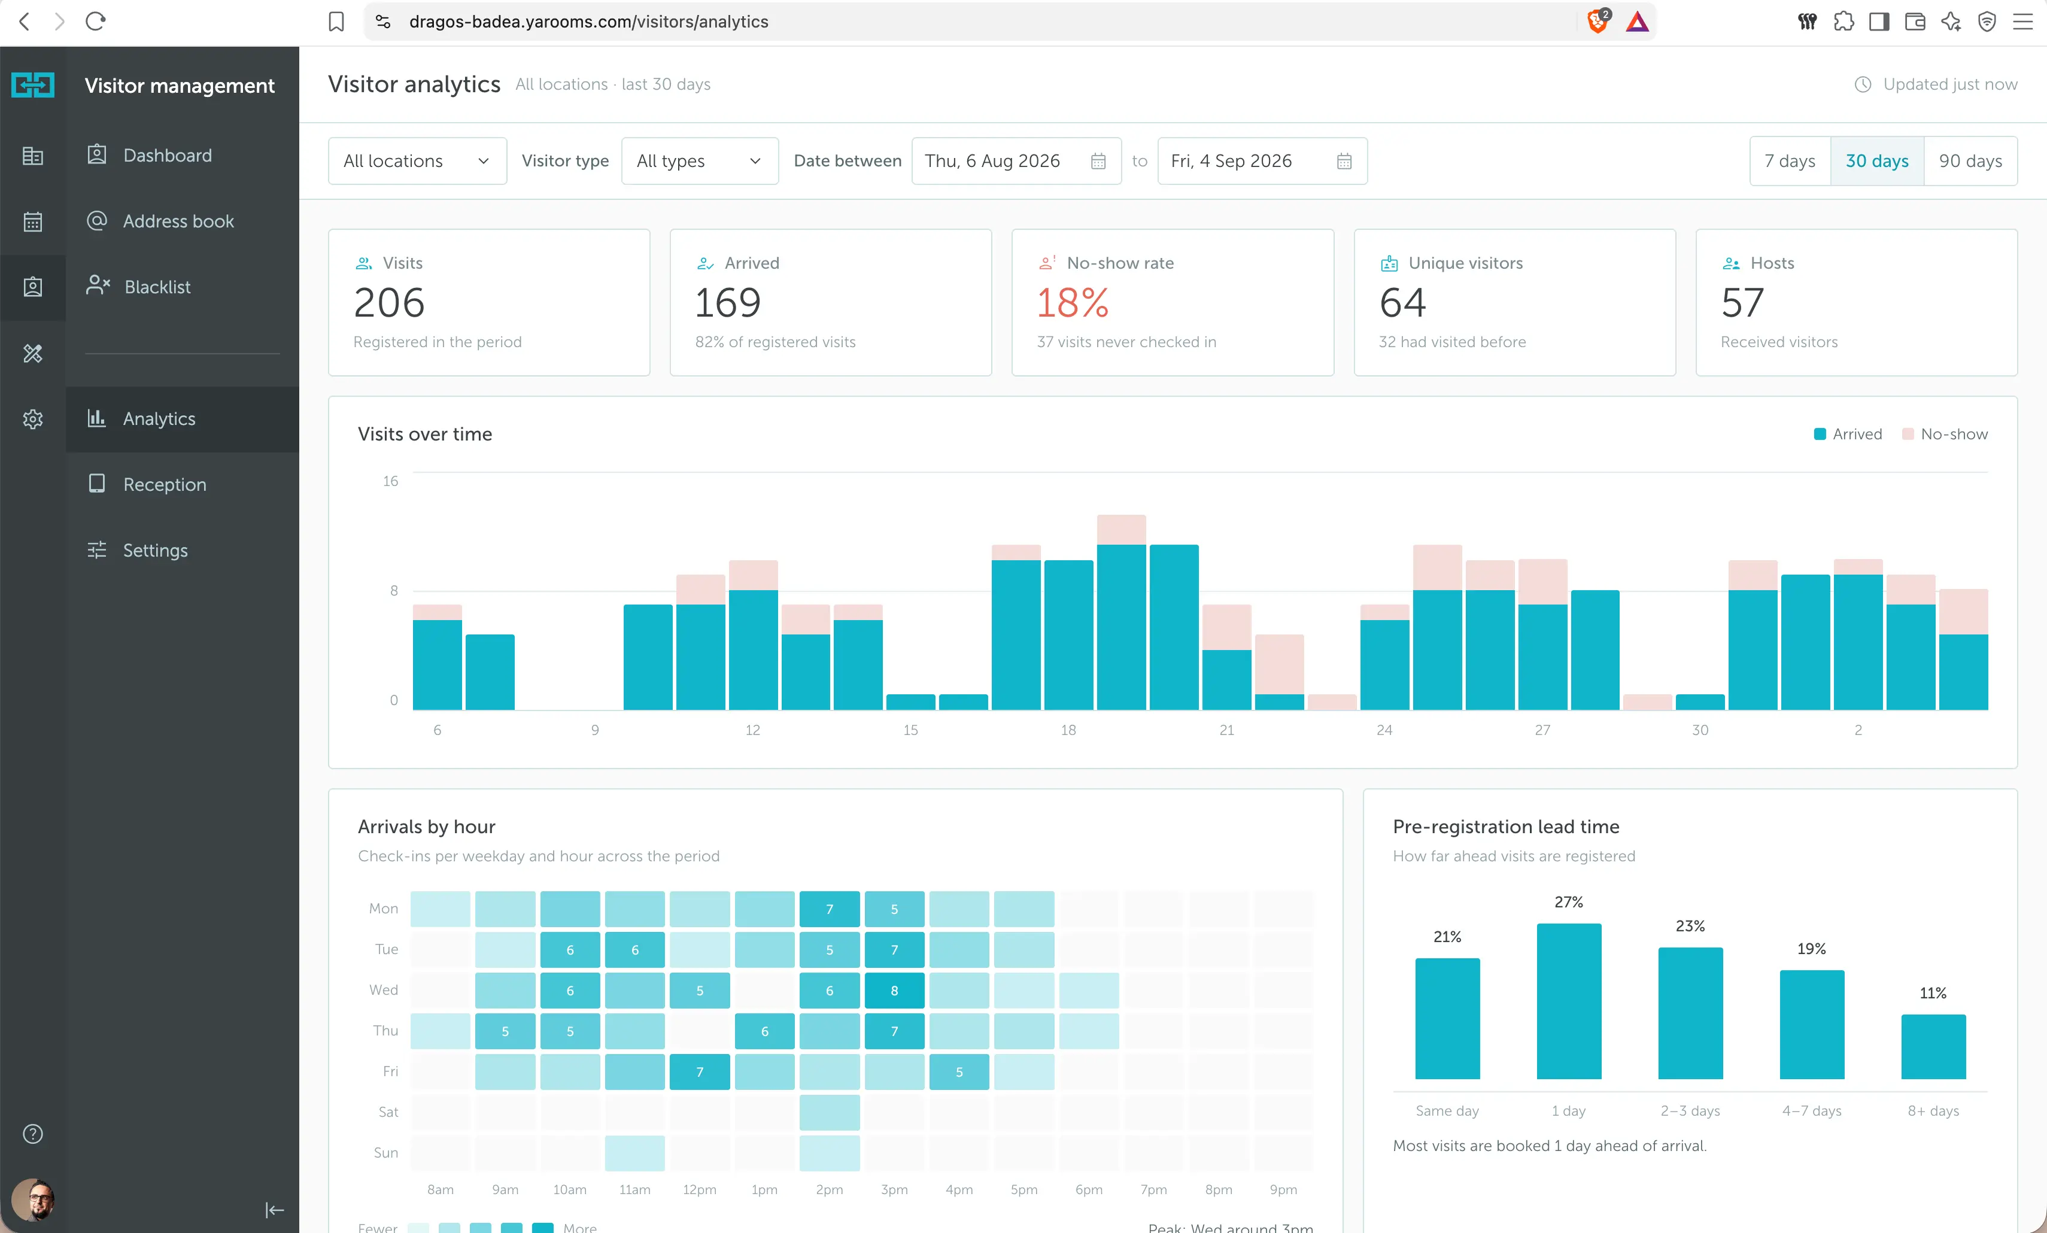Click the 27% 1 day lead-time bar
Image resolution: width=2047 pixels, height=1233 pixels.
point(1569,1001)
